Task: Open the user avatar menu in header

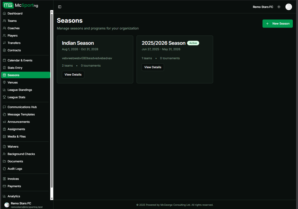Action: [x=289, y=7]
